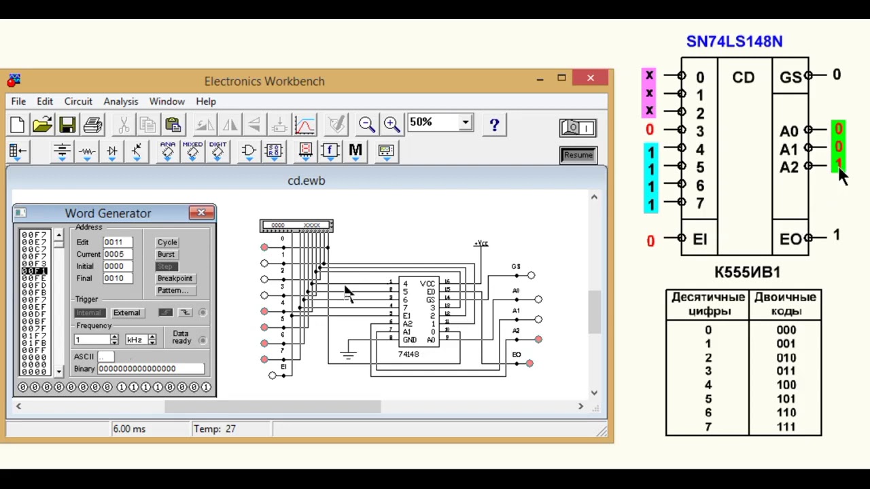Open the Logic Gates parts bin
870x489 pixels.
pyautogui.click(x=249, y=151)
